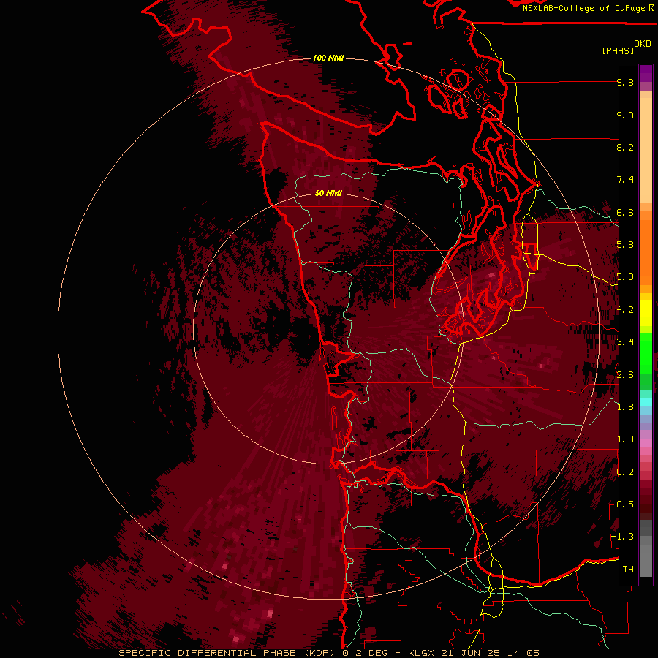Click the 4.2 scale value
The width and height of the screenshot is (658, 658).
click(625, 310)
